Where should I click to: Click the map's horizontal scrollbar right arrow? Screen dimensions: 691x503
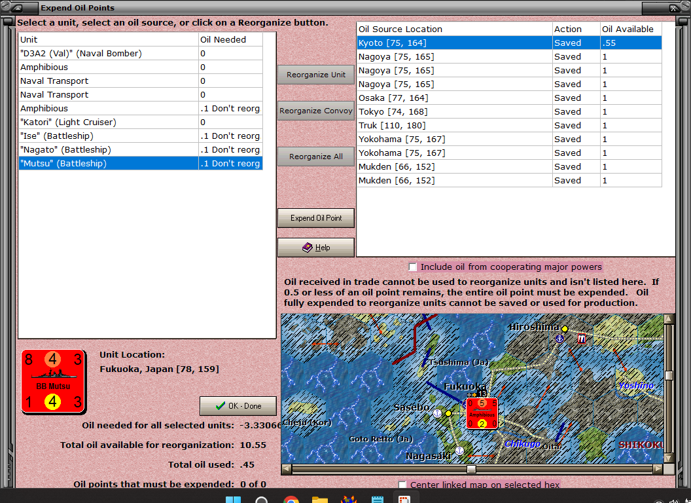point(658,468)
